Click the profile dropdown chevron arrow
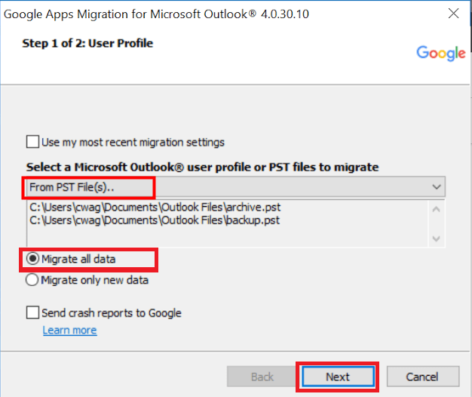The width and height of the screenshot is (472, 397). tap(436, 186)
